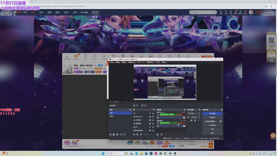Remove selected scene with Scenes trash icon

[114, 135]
